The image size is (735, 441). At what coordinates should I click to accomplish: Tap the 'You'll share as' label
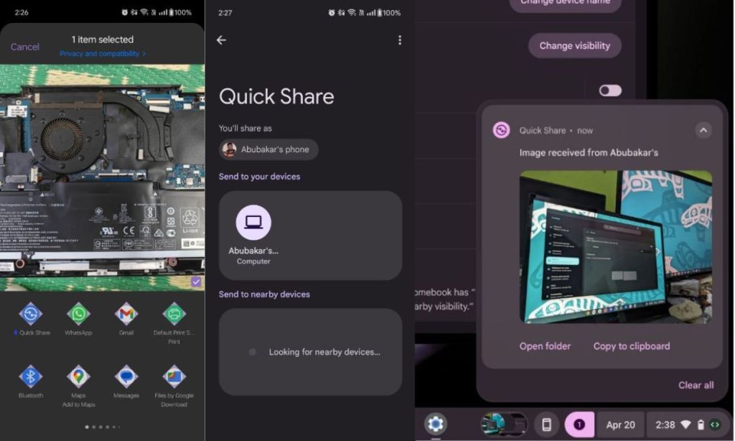point(245,129)
